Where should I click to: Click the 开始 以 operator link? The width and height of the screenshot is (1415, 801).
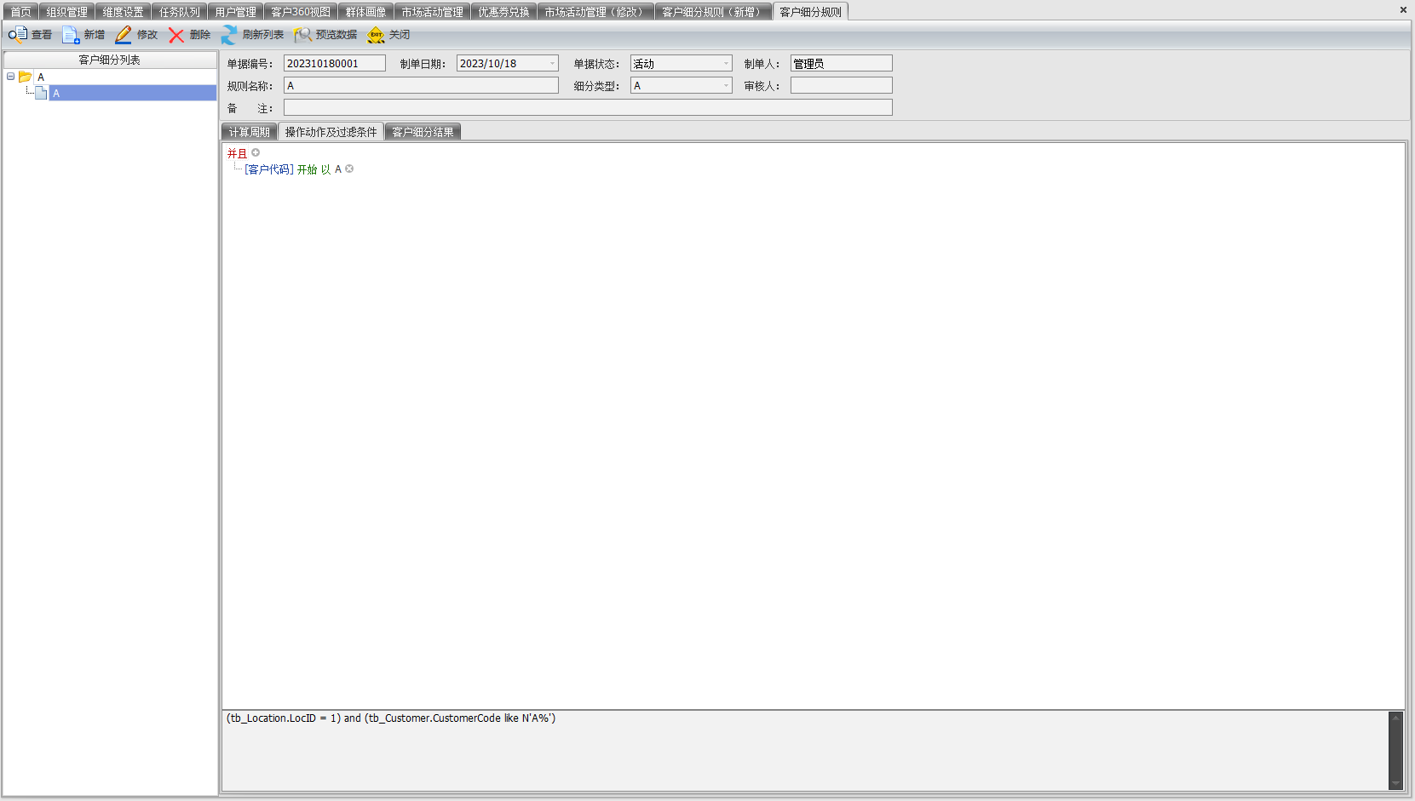[313, 169]
